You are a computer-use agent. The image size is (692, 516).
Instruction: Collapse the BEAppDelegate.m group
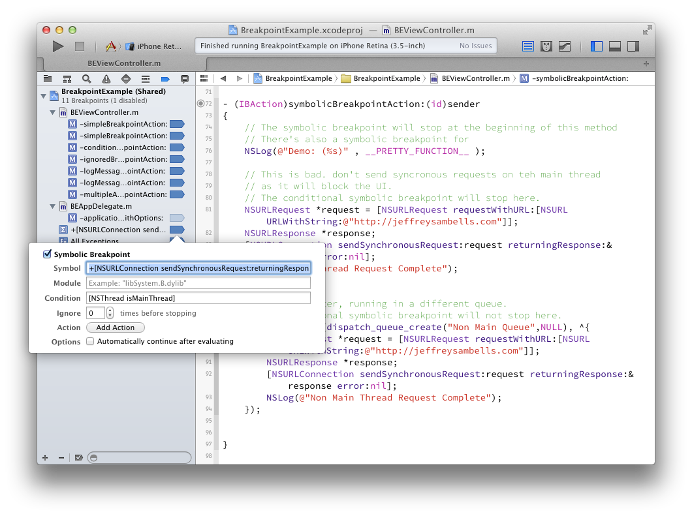[52, 206]
